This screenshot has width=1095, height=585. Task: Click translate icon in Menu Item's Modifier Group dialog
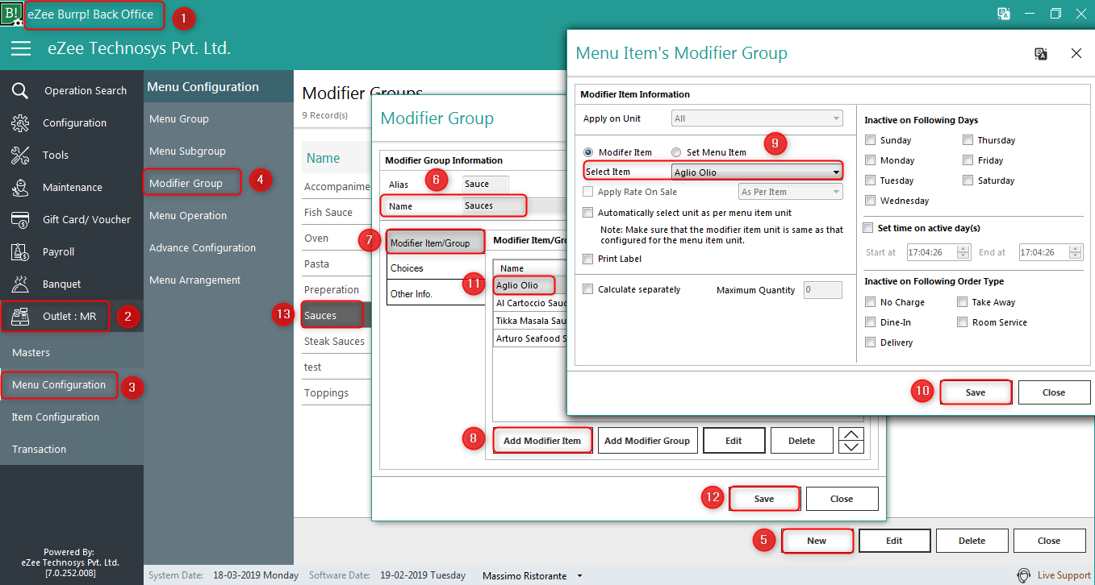click(1041, 53)
